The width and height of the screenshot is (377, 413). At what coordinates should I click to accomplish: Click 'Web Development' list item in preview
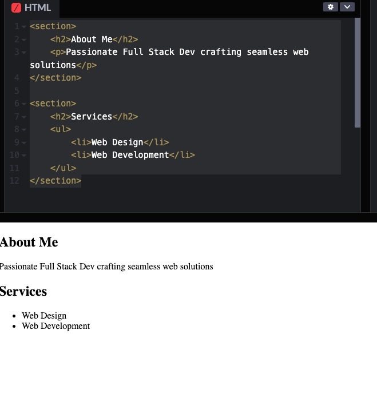pos(56,326)
